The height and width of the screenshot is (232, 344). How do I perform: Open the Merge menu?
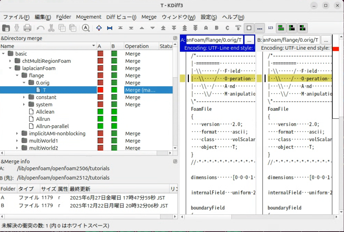pyautogui.click(x=149, y=17)
